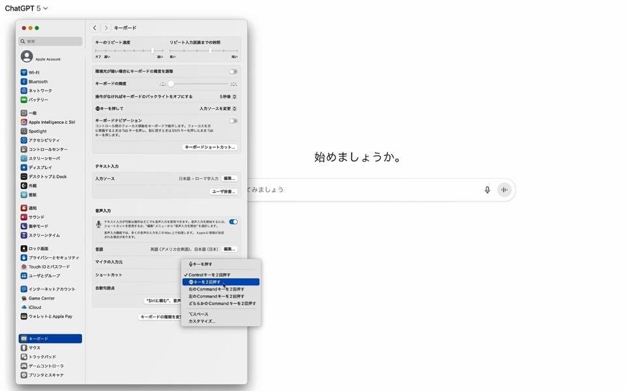Open the Spotlight settings icon
Screen dimensions: 626x391
(24, 131)
